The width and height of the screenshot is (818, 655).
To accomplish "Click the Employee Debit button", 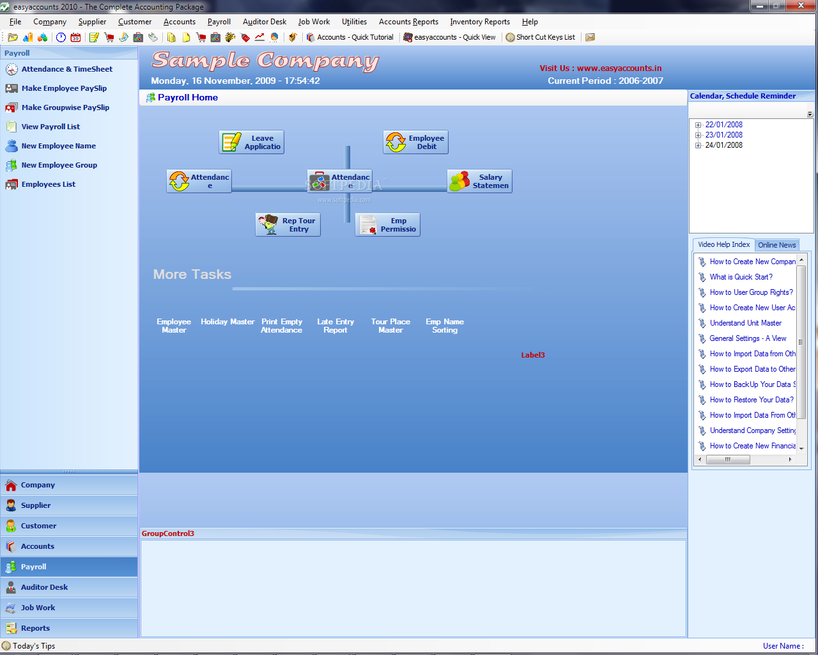I will click(x=415, y=142).
